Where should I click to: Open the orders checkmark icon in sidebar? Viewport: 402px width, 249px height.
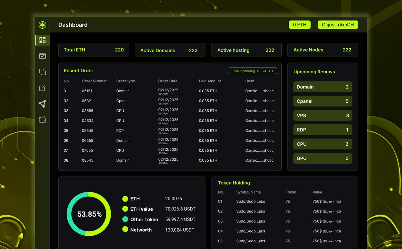pyautogui.click(x=42, y=56)
